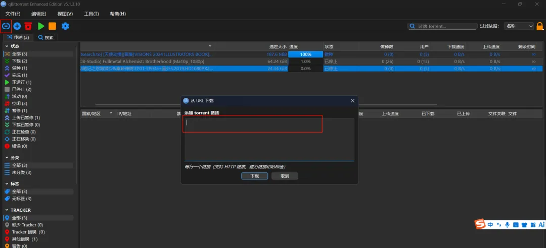
Task: Select Tracker 错误 (0) filter
Action: click(x=38, y=232)
